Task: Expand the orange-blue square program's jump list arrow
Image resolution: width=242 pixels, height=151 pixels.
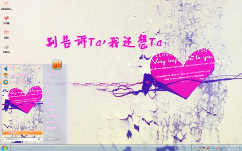Action: 40,82
